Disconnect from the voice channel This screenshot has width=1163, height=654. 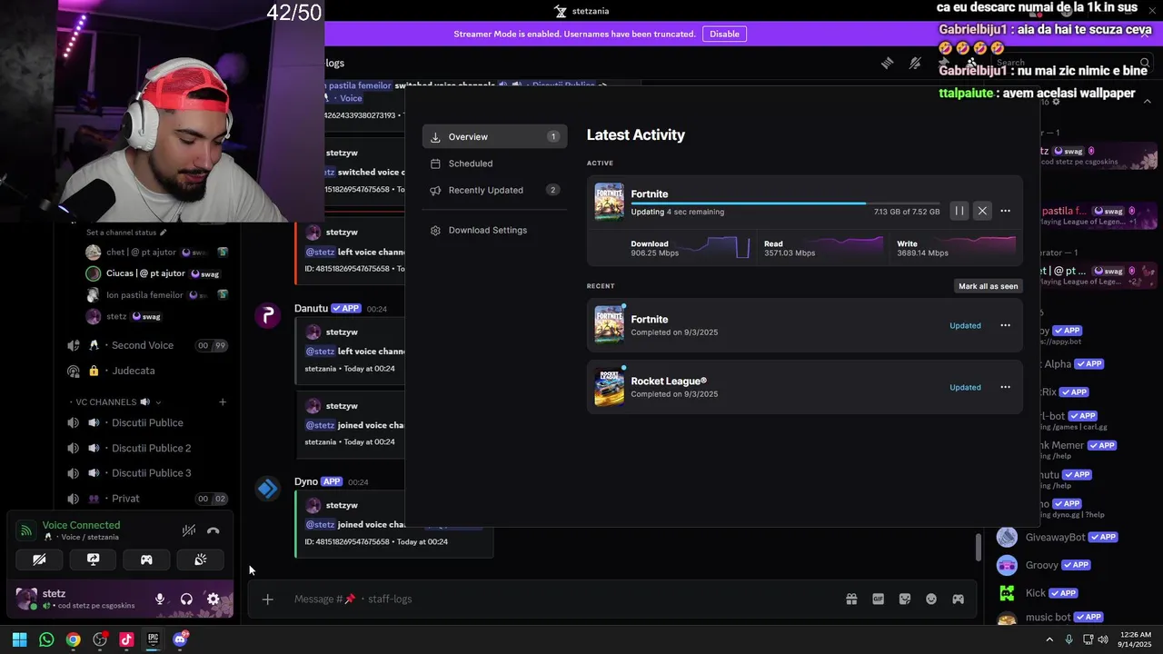coord(214,530)
